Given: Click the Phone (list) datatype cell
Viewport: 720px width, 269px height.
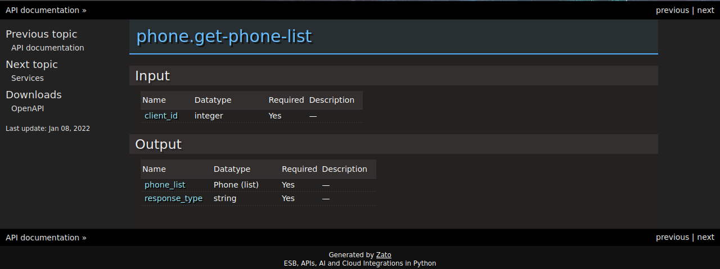Looking at the screenshot, I should pos(236,185).
